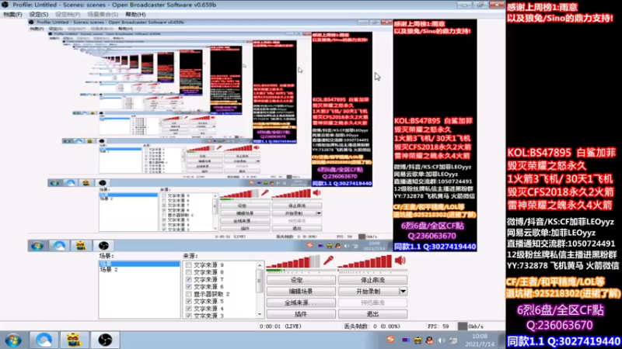Click the outermost desktop audio volume bar slider

click(x=365, y=262)
